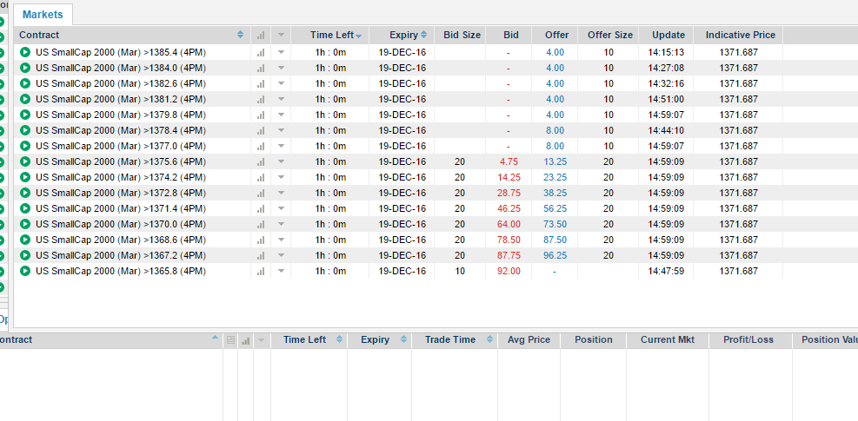Click chart icon in positions header row
The height and width of the screenshot is (421, 858).
[246, 340]
